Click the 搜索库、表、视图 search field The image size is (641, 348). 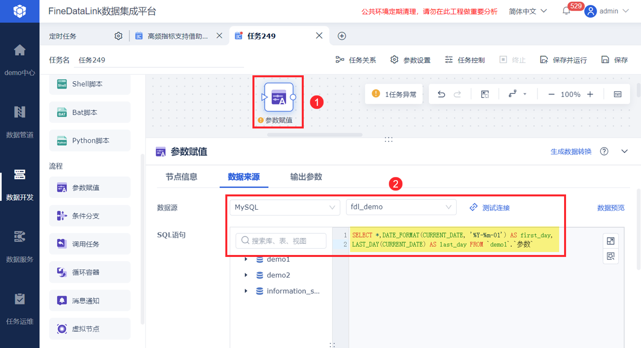(x=281, y=241)
